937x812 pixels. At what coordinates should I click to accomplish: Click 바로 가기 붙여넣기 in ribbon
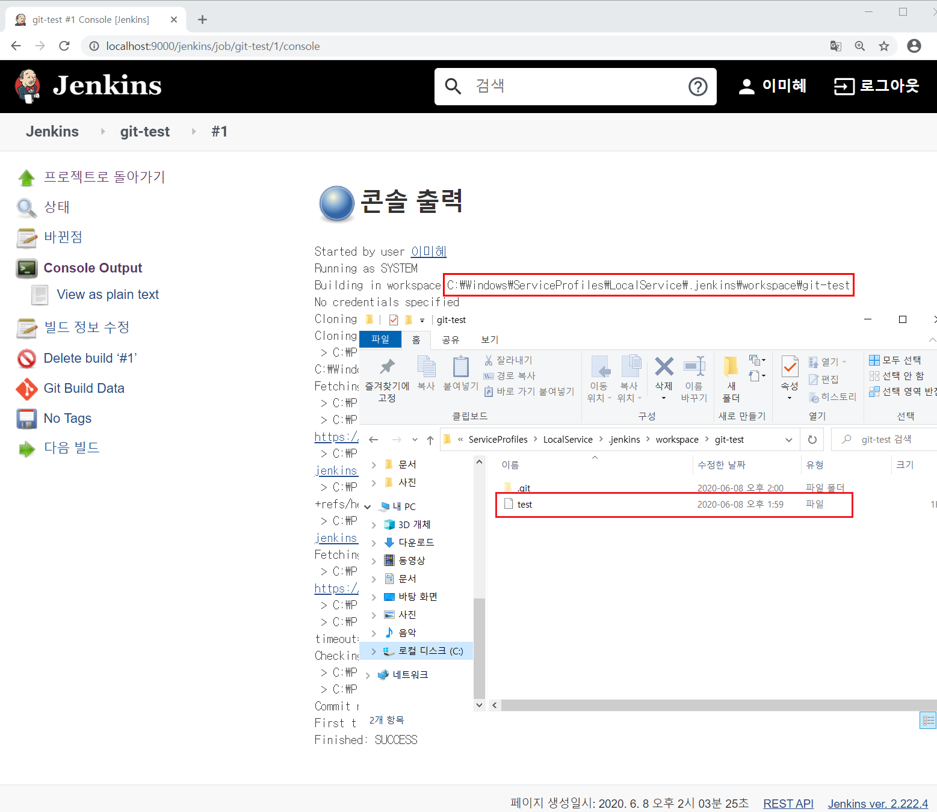530,392
